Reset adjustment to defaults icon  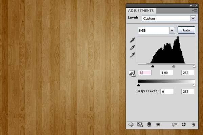183,125
